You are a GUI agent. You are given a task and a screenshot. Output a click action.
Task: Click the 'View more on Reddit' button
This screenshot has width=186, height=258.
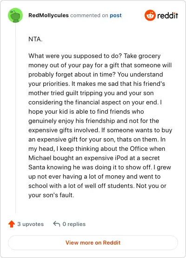(93, 243)
